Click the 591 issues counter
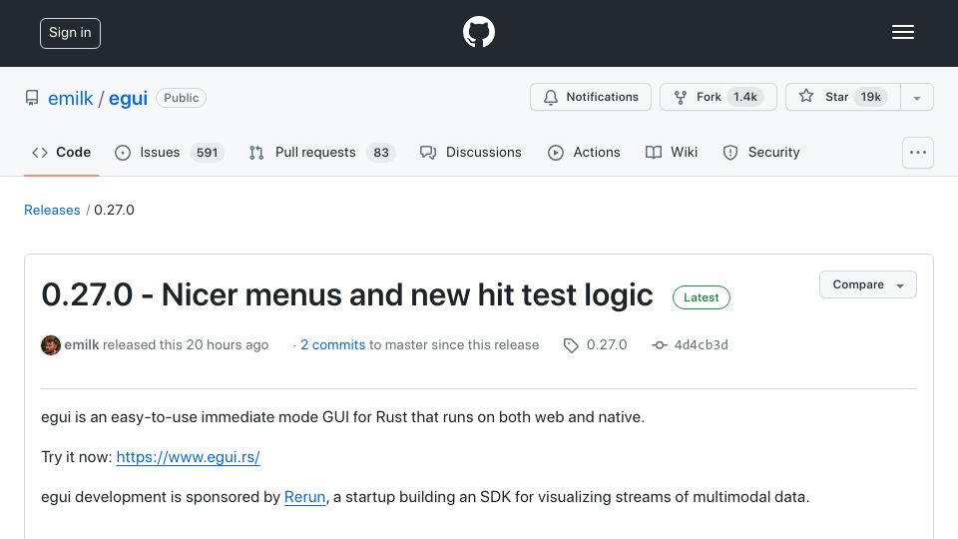Image resolution: width=958 pixels, height=539 pixels. 208,152
